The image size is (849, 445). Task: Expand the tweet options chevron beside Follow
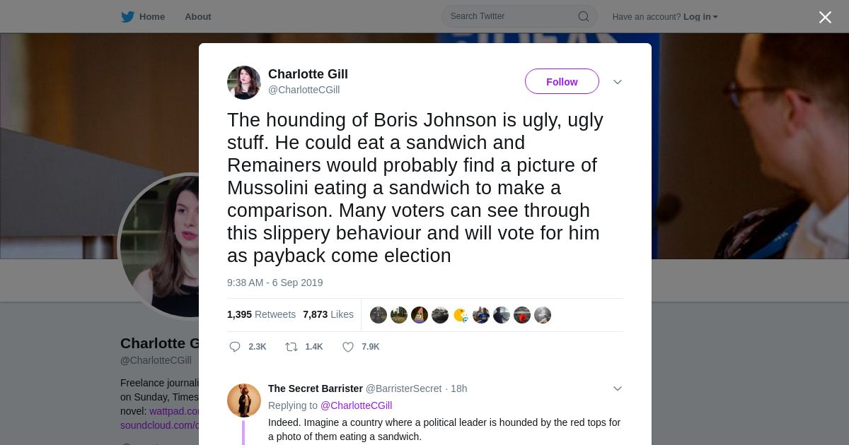(x=618, y=82)
